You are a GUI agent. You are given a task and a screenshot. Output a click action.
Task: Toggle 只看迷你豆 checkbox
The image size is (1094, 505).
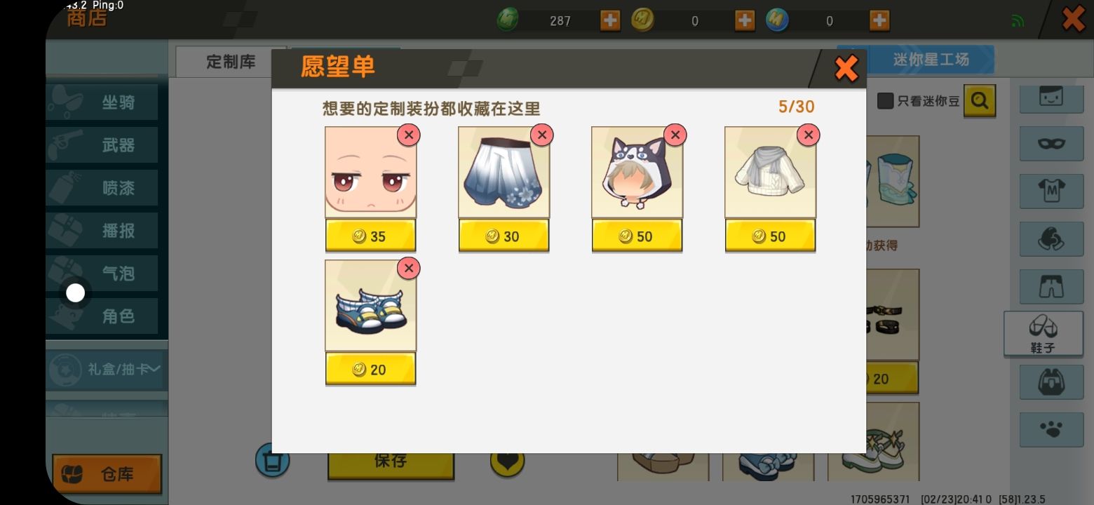pyautogui.click(x=886, y=101)
